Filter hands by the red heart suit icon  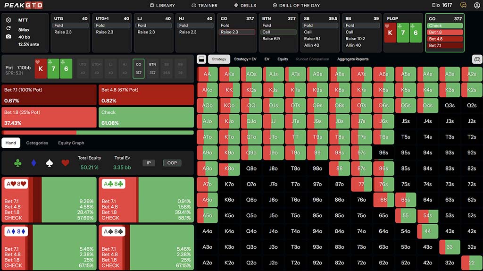pos(65,163)
